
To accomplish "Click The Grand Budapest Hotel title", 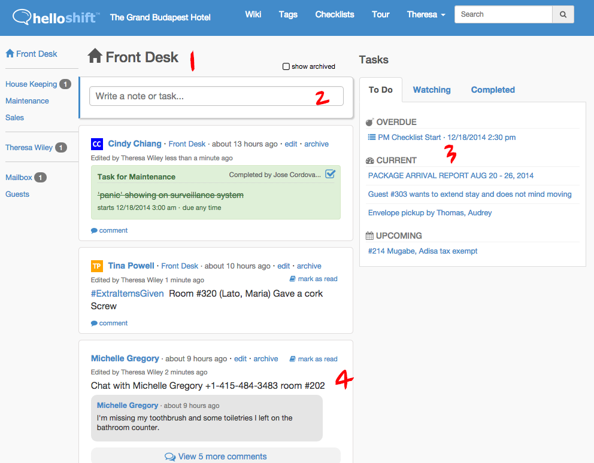I will click(x=160, y=17).
